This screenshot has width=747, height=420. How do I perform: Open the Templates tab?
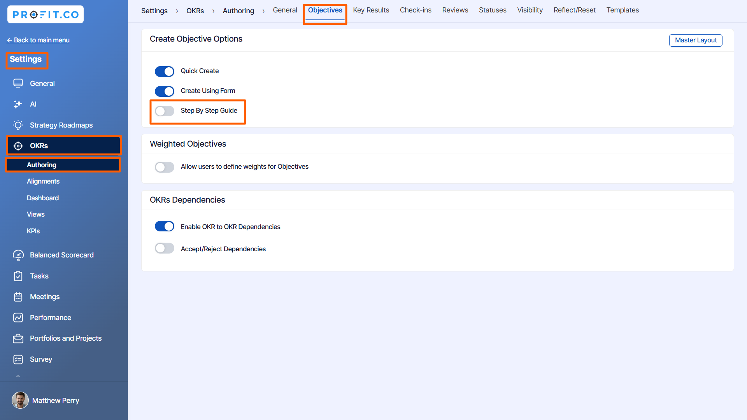pos(622,10)
